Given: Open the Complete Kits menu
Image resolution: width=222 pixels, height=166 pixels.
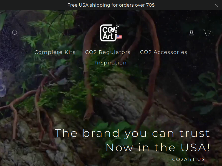Looking at the screenshot, I should pos(55,52).
